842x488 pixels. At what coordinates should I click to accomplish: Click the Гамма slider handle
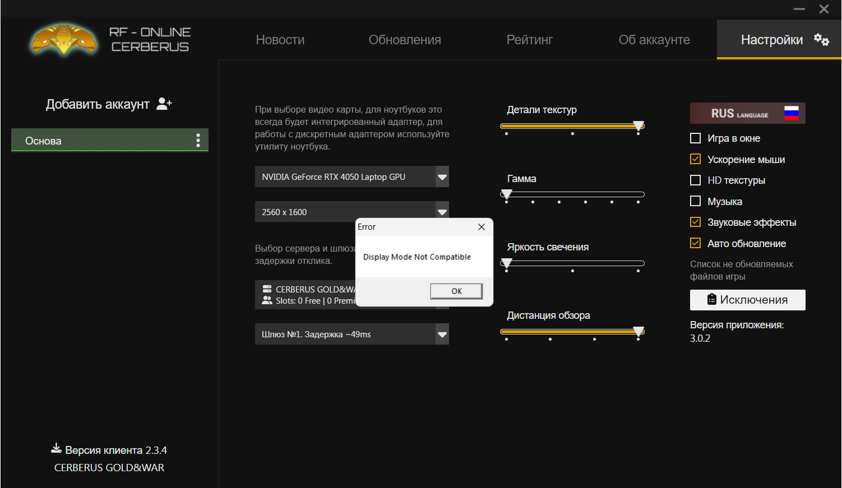click(x=507, y=194)
